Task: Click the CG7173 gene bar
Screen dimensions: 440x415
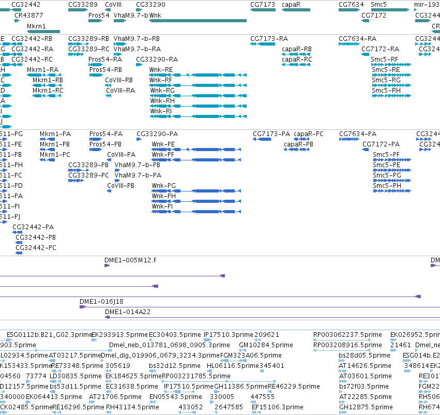Action: (x=263, y=10)
